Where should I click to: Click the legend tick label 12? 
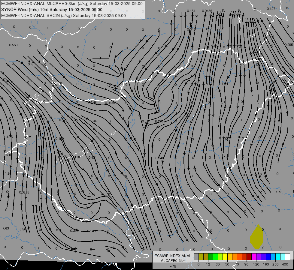[x=208, y=264]
